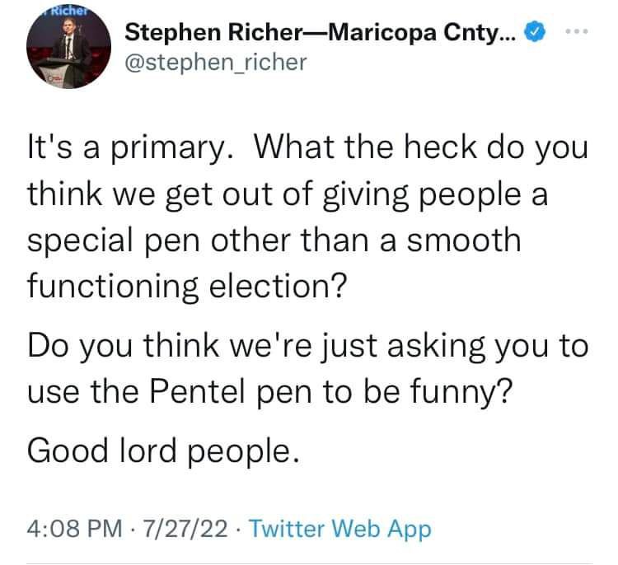Select the line beginning "It's a primary."
Screen dimensions: 618x565
click(x=308, y=148)
